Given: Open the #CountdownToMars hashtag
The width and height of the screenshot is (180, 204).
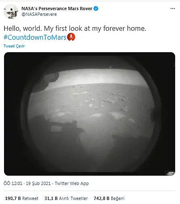Looking at the screenshot, I should [35, 37].
